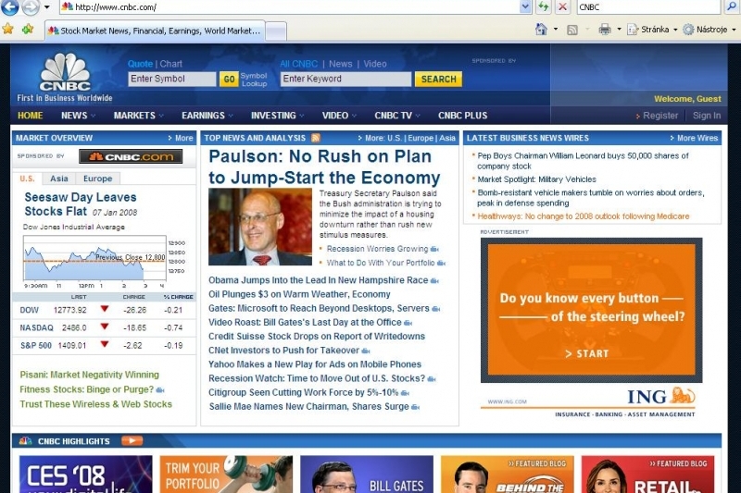Click video icon beside Recession Watch headline
This screenshot has height=493, width=741.
pyautogui.click(x=432, y=379)
